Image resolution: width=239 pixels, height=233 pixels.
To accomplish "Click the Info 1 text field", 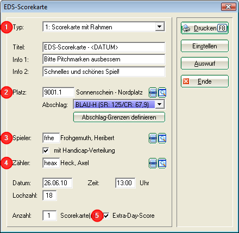I will pos(104,59).
